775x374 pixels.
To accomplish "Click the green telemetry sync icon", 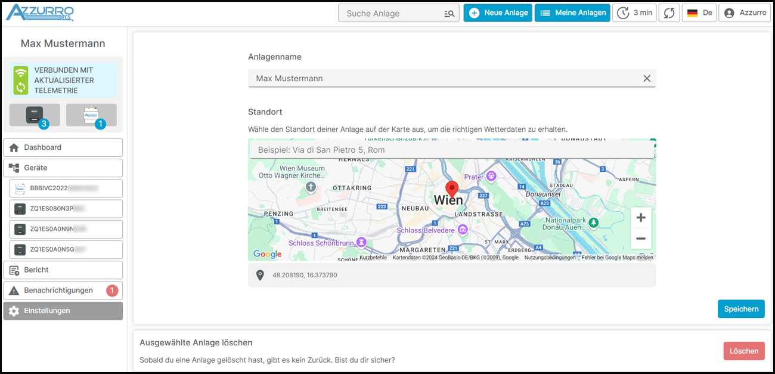I will point(21,88).
